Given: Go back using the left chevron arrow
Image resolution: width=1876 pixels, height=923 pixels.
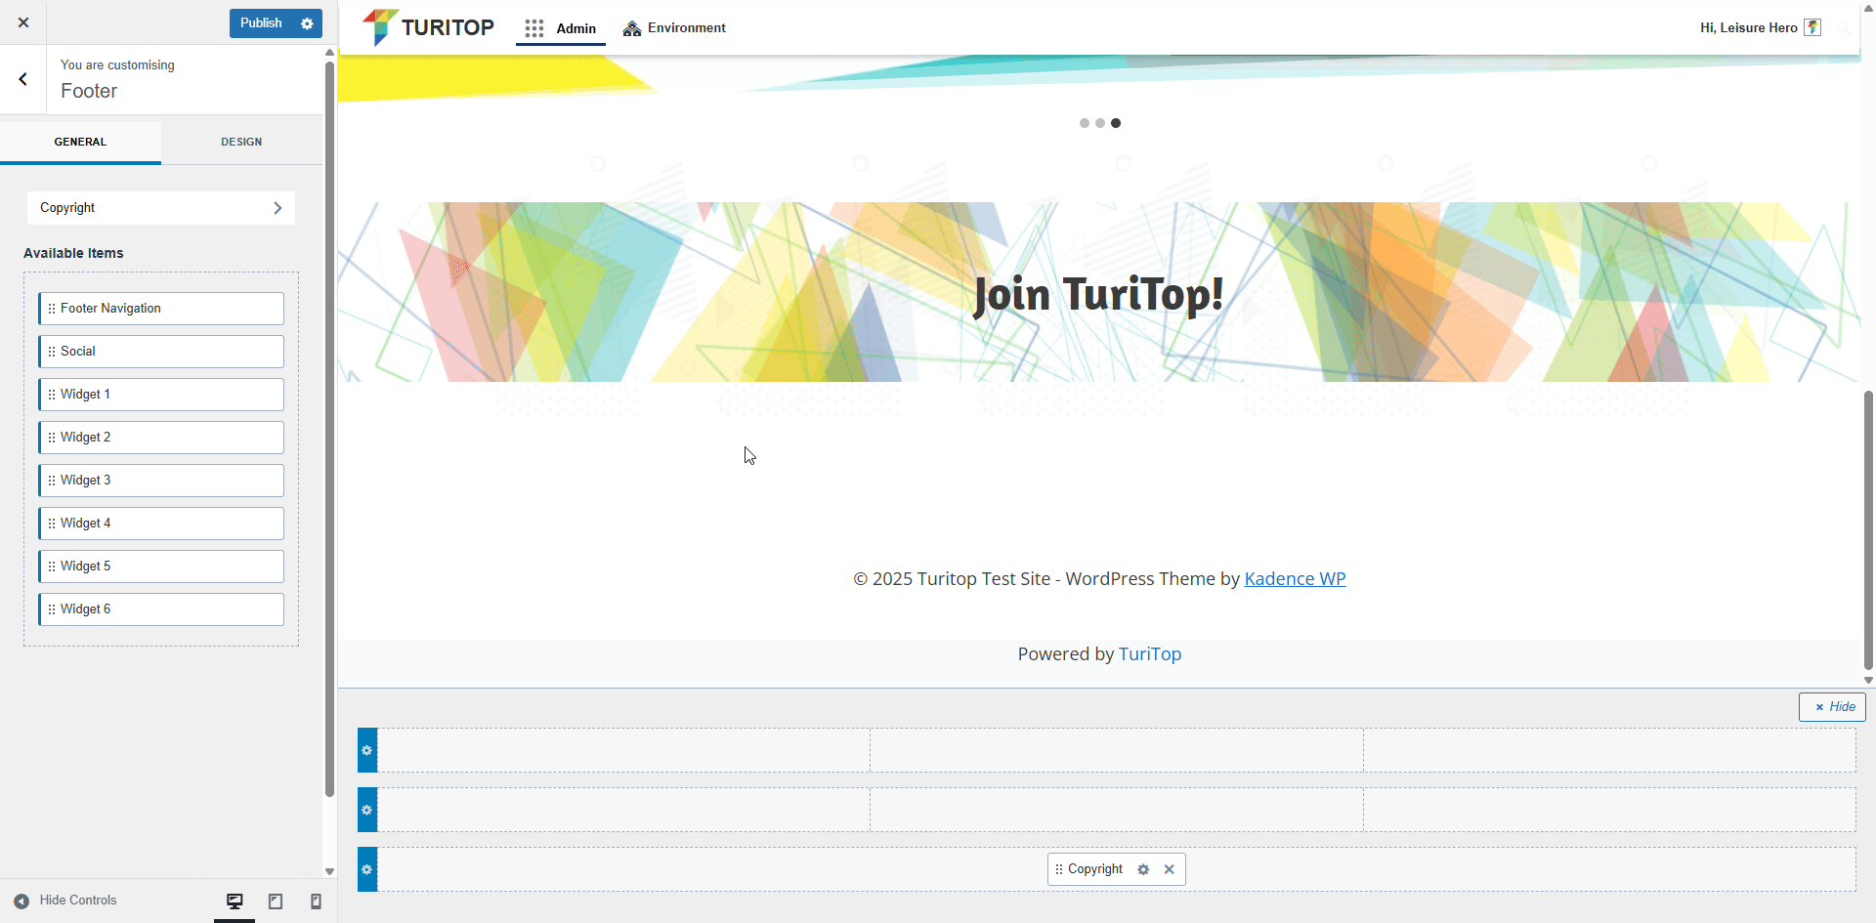Looking at the screenshot, I should [22, 79].
